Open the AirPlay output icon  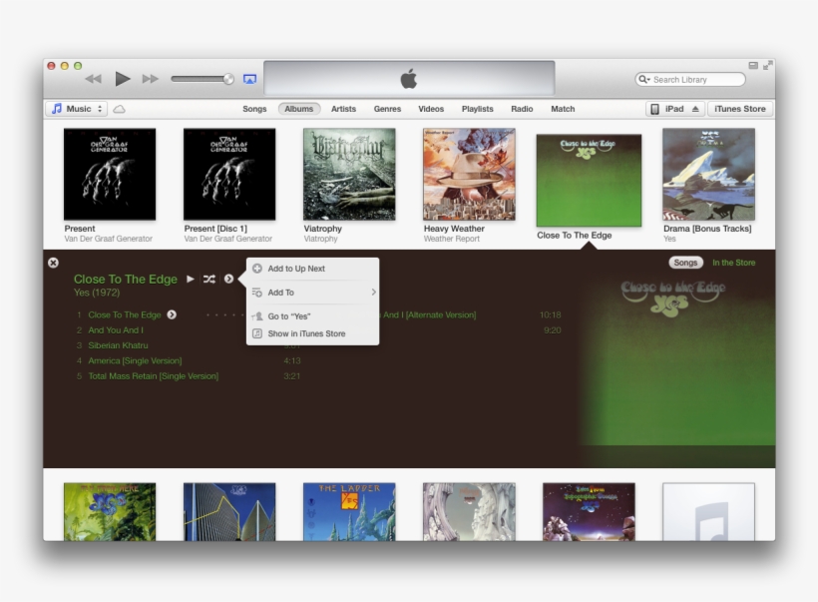coord(249,79)
